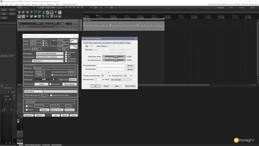Click the transport Play button
The height and width of the screenshot is (146, 259).
tap(74, 8)
